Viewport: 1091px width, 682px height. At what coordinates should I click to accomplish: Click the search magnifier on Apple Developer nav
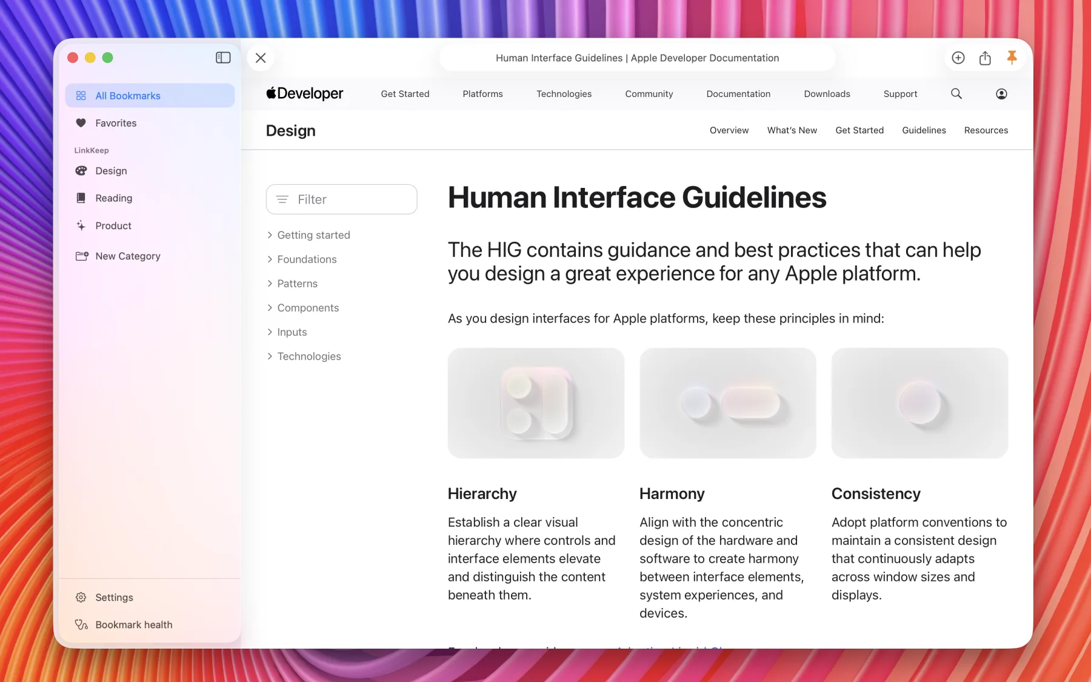[x=956, y=93]
